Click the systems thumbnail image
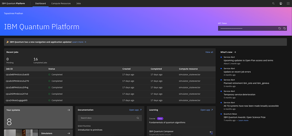 pos(21,133)
